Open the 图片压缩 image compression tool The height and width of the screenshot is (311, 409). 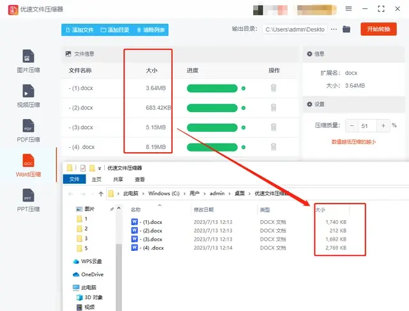28,61
